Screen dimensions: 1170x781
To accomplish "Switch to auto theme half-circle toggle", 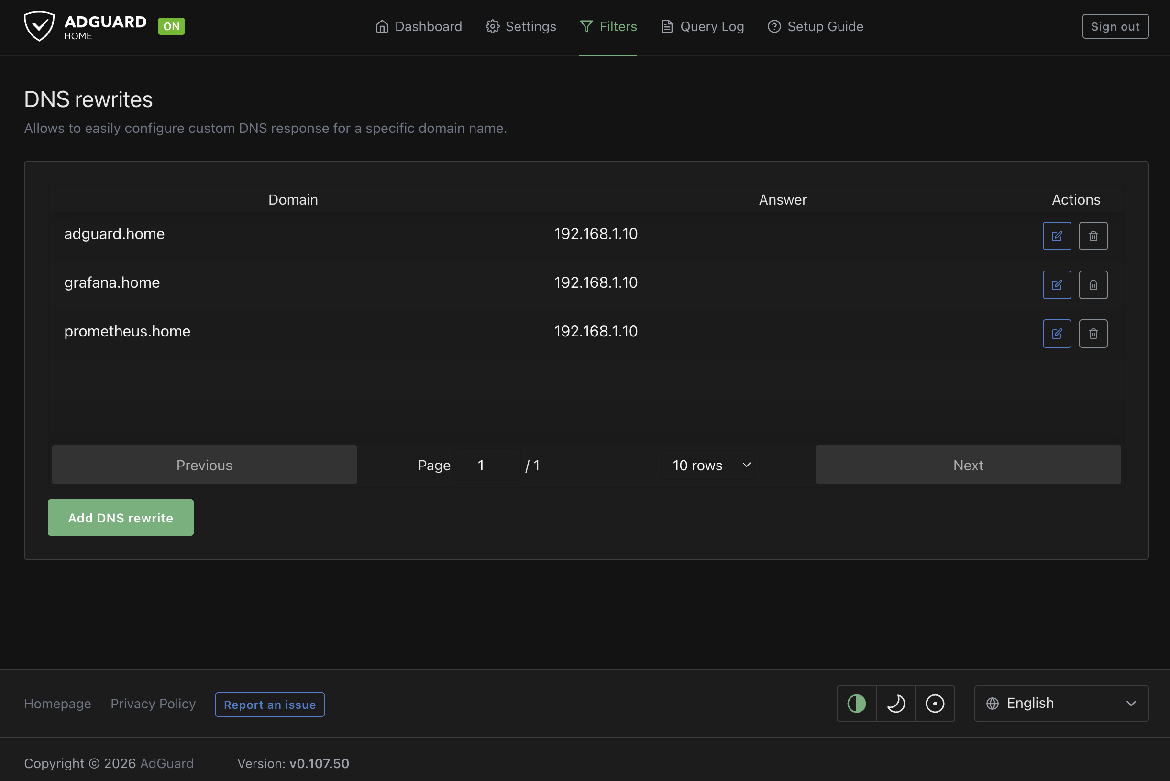I will [x=856, y=703].
